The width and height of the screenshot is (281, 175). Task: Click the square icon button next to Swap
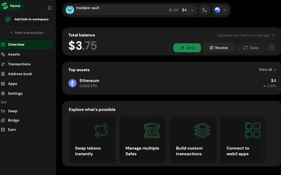click(271, 48)
